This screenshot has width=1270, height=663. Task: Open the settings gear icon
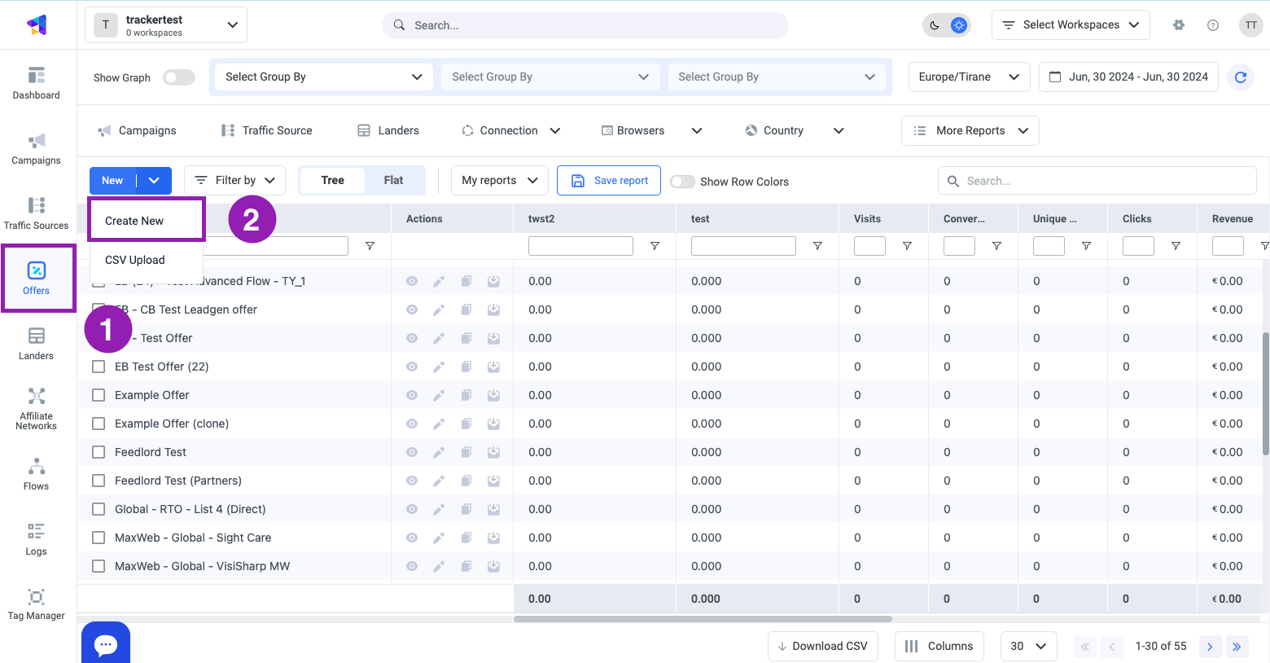[x=1179, y=25]
